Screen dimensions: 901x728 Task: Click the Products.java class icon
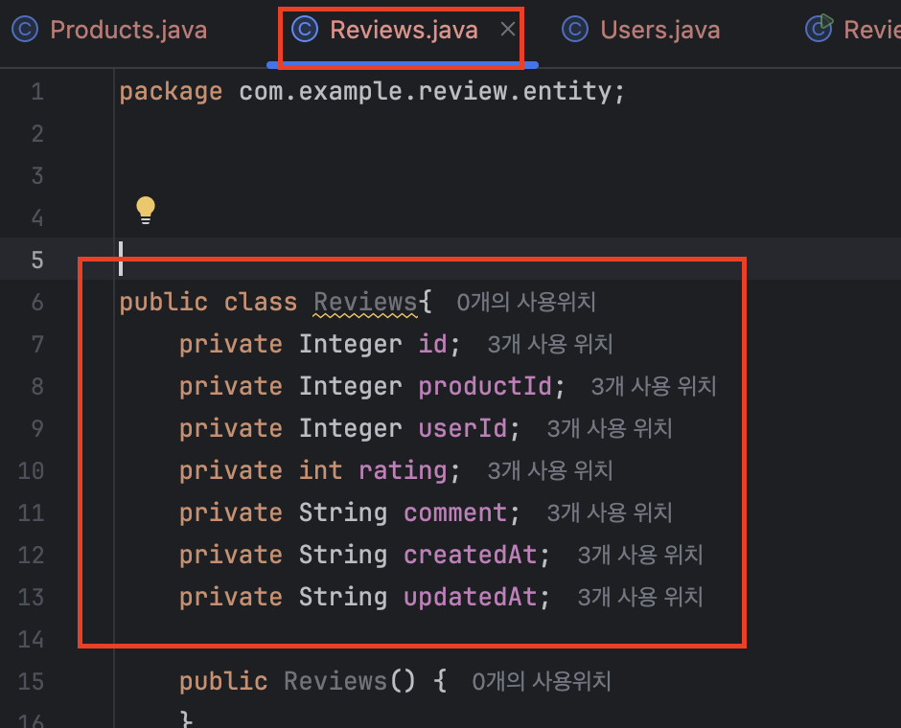coord(25,30)
